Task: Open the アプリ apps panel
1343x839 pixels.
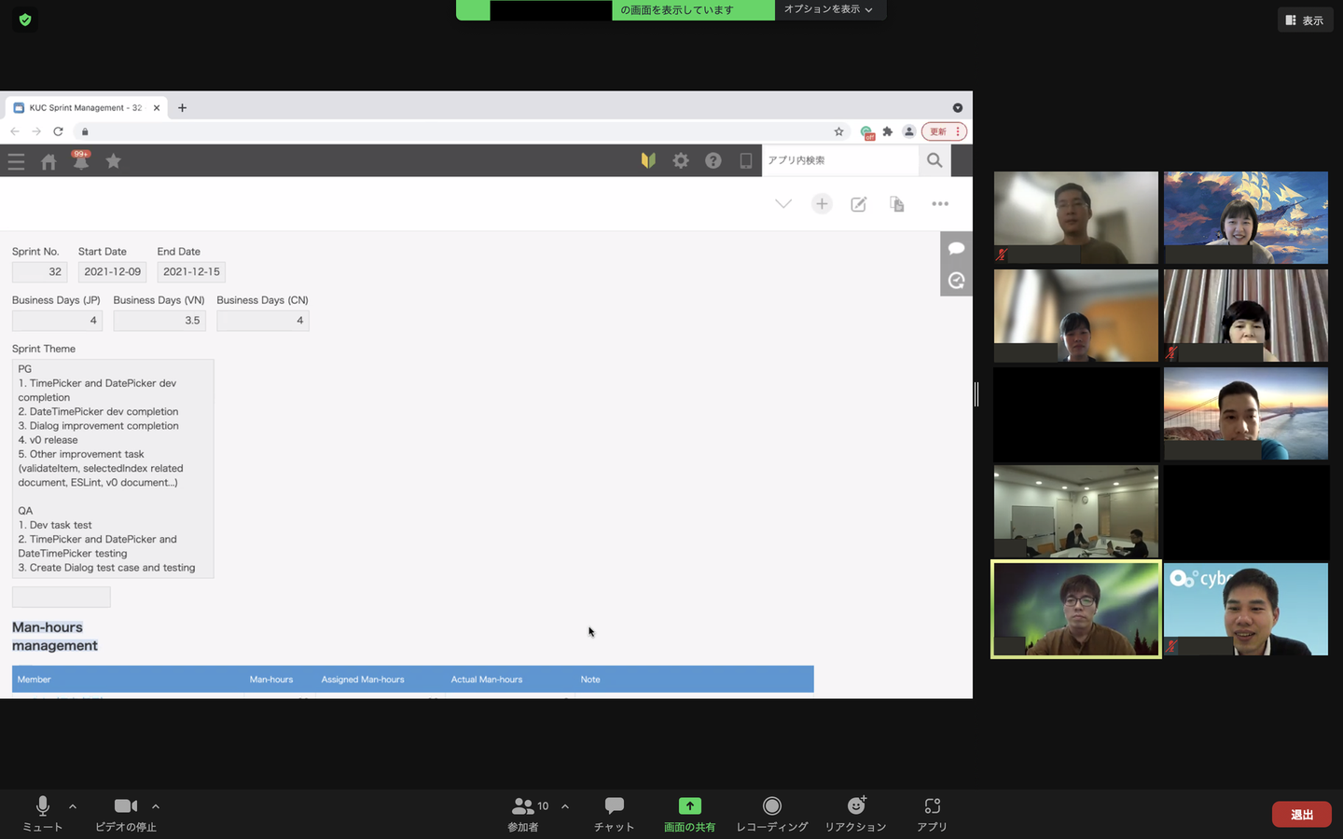Action: (x=932, y=814)
